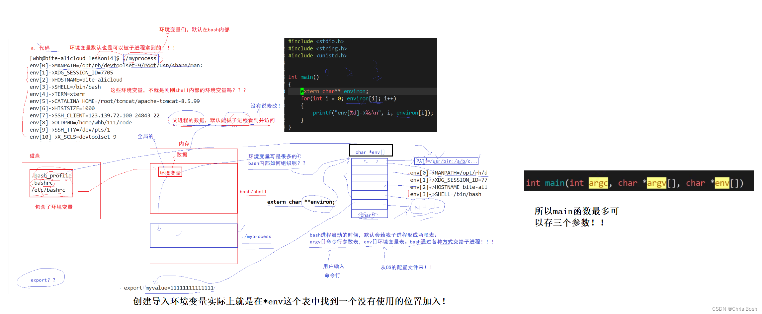762x314 pixels.
Task: Click the '/etc/bashrc' file name
Action: (x=48, y=190)
